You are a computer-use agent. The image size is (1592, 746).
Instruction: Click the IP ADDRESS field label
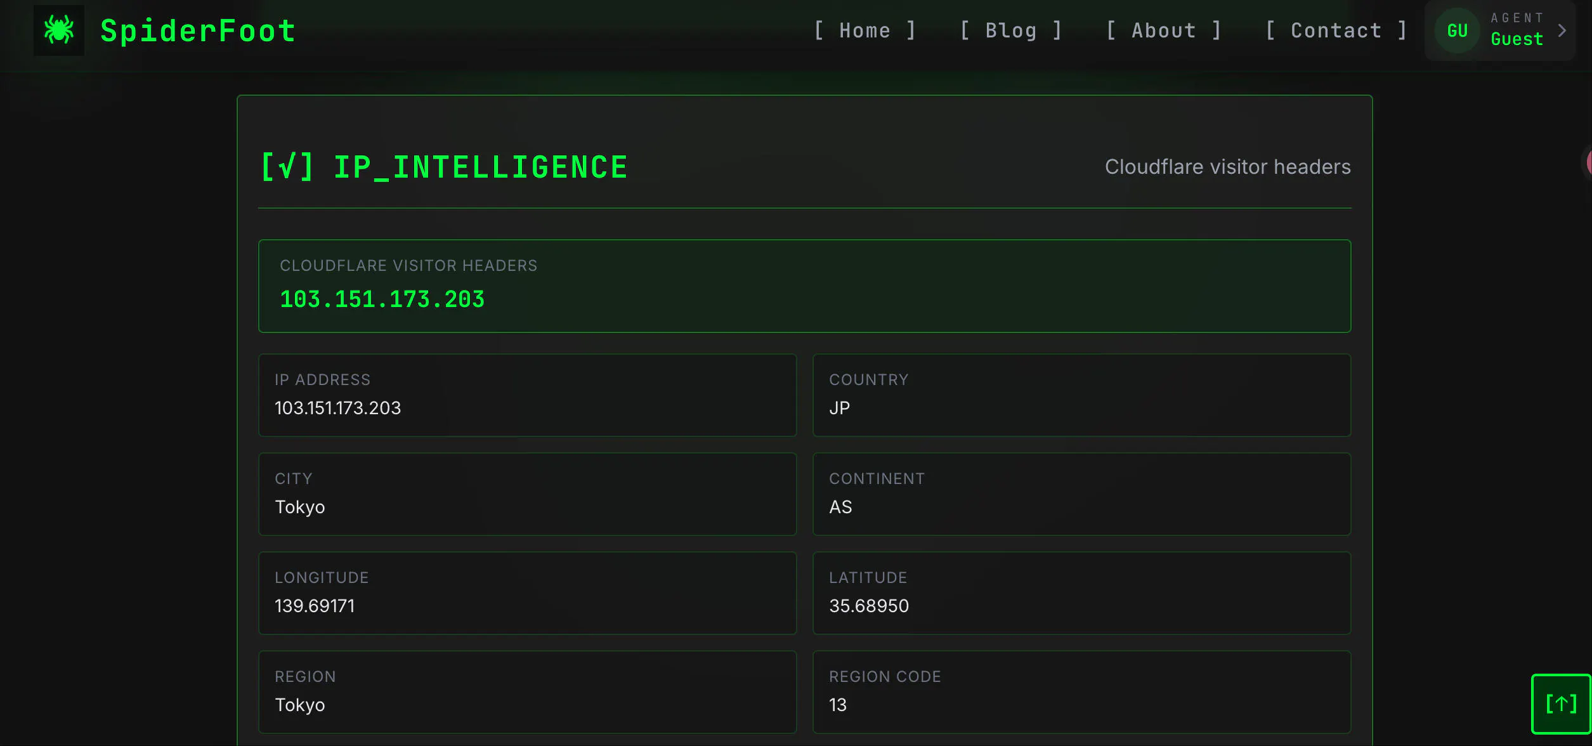pos(322,380)
